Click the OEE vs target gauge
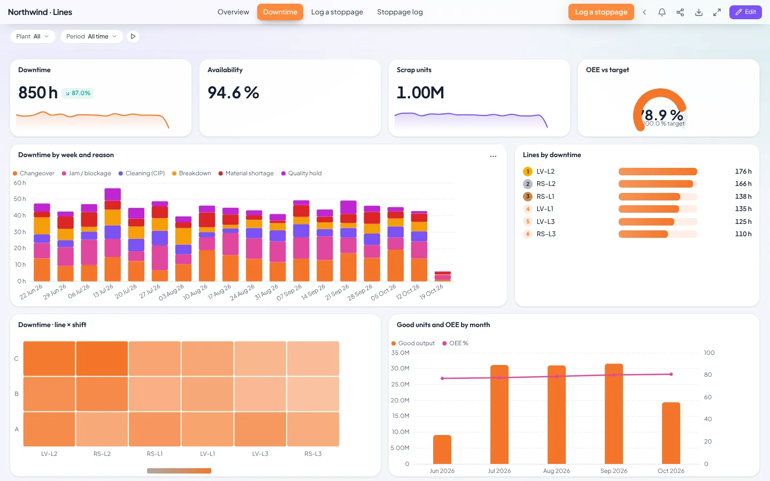The height and width of the screenshot is (481, 770). click(x=660, y=110)
